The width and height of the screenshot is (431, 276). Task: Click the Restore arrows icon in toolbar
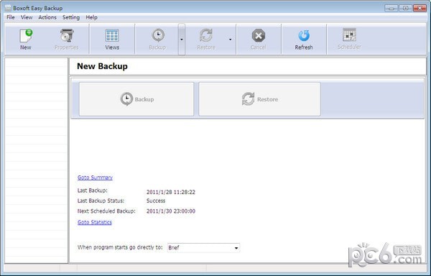[206, 36]
